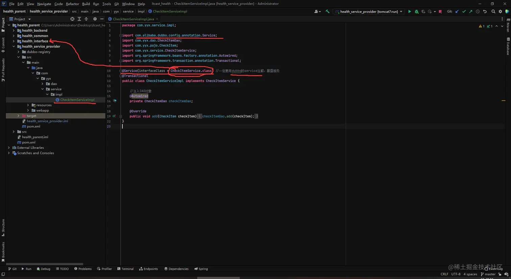Expand the health_backend module

[x=14, y=30]
